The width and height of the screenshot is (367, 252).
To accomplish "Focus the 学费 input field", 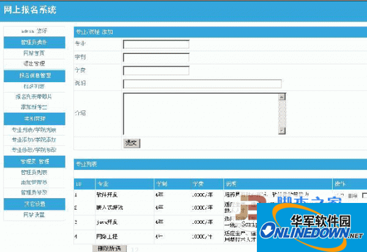I will (156, 71).
